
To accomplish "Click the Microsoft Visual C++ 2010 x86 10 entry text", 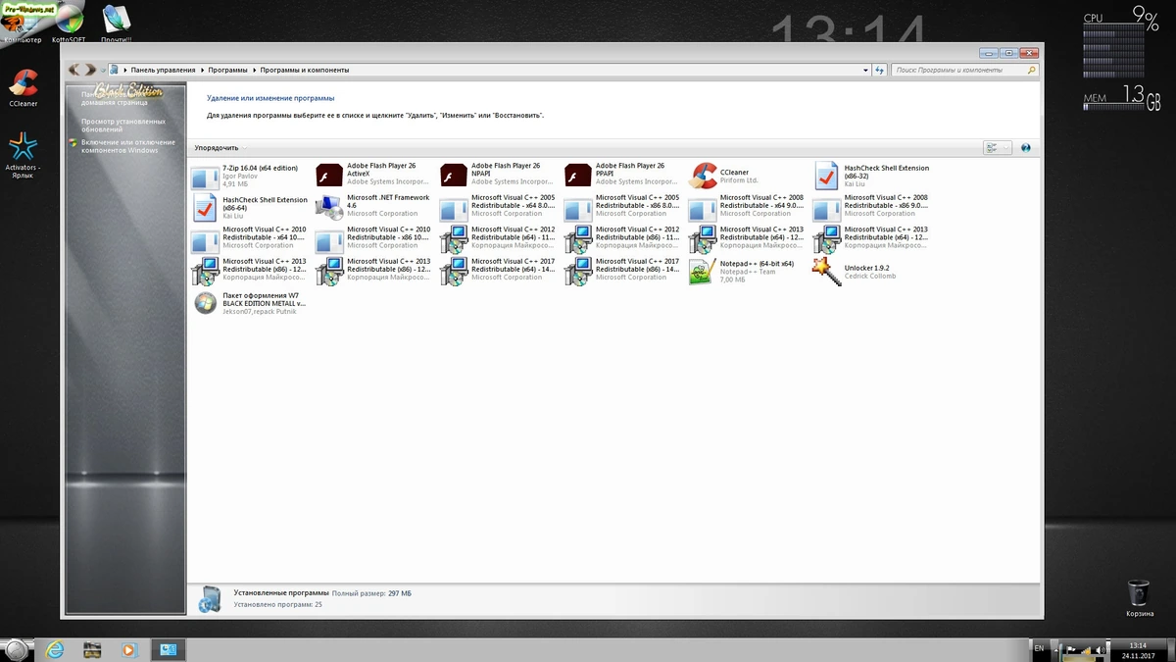I will click(x=389, y=237).
